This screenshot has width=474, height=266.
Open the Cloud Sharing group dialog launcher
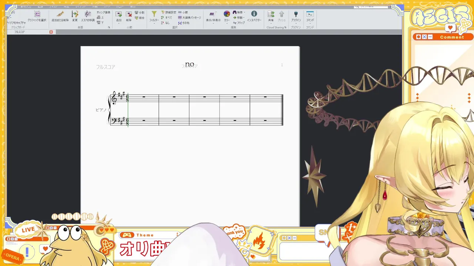(x=285, y=28)
